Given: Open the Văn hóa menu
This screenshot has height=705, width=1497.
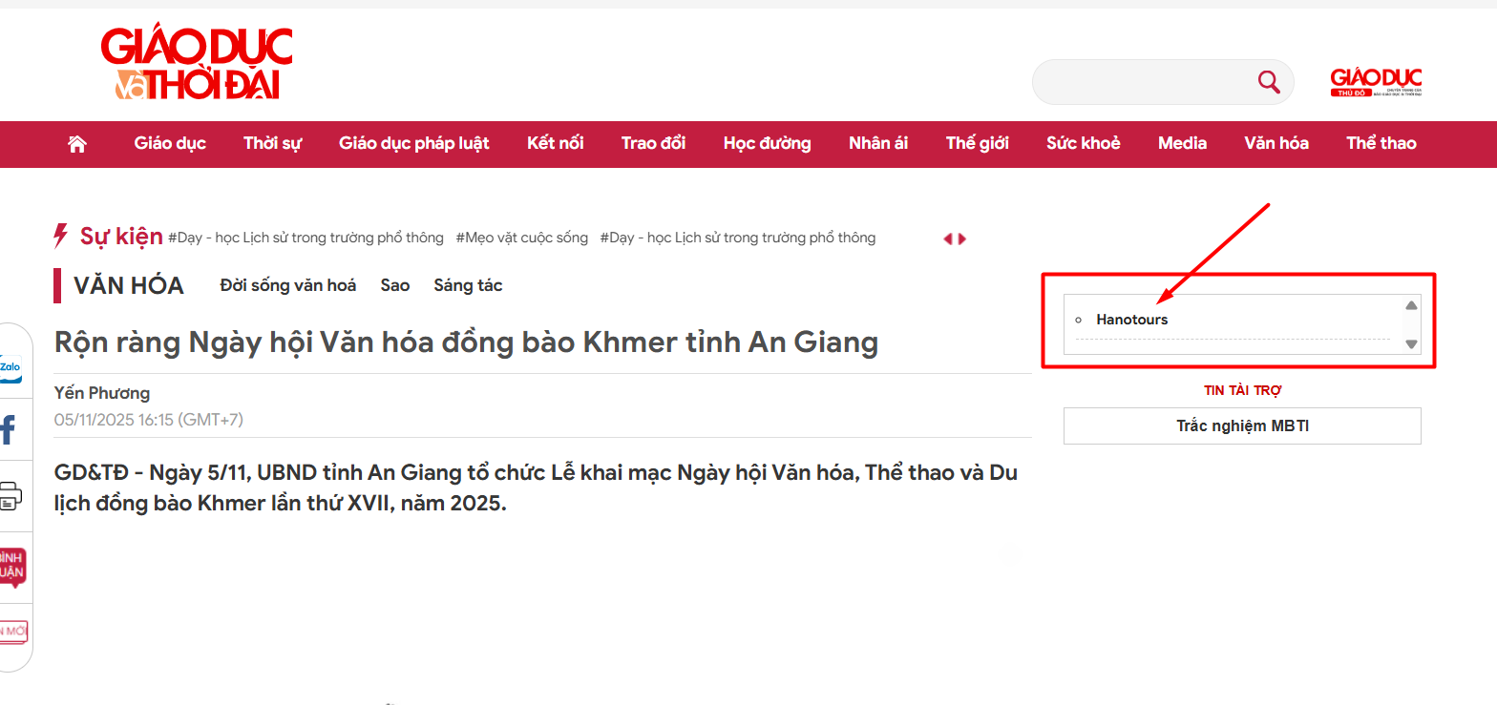Looking at the screenshot, I should click(x=1276, y=143).
